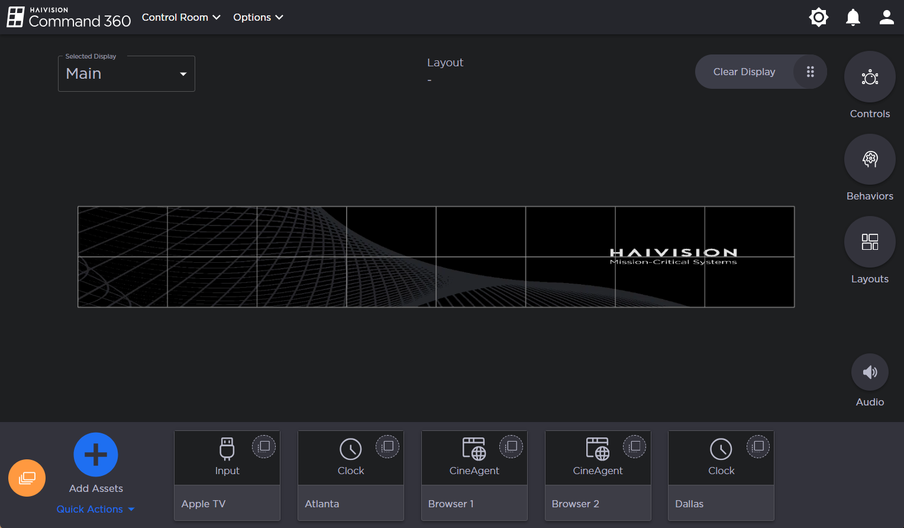Image resolution: width=904 pixels, height=528 pixels.
Task: Open the Layouts panel icon
Action: point(870,242)
